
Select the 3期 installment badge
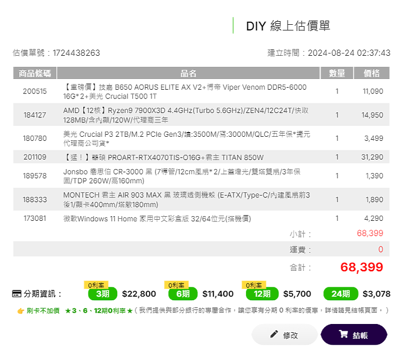click(102, 294)
